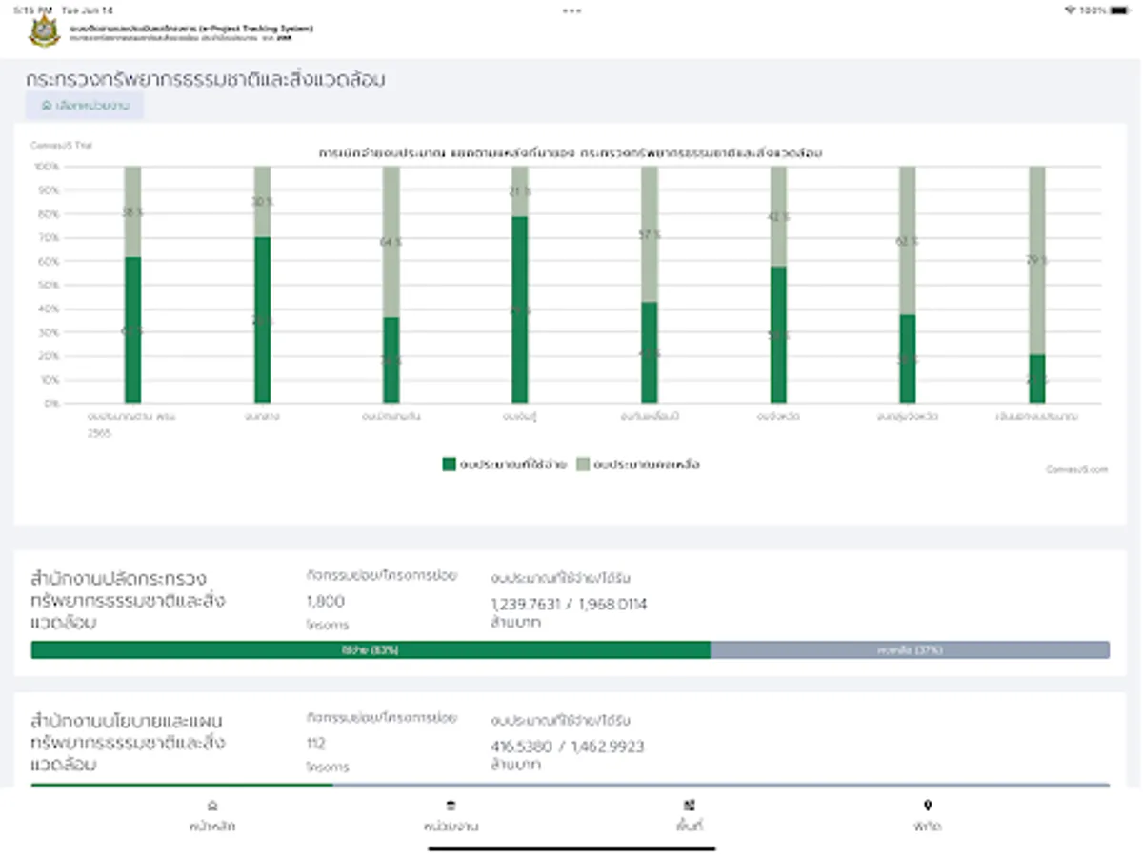
Task: Click the 416.5380 / 1,462.9923 budget figure
Action: 568,747
